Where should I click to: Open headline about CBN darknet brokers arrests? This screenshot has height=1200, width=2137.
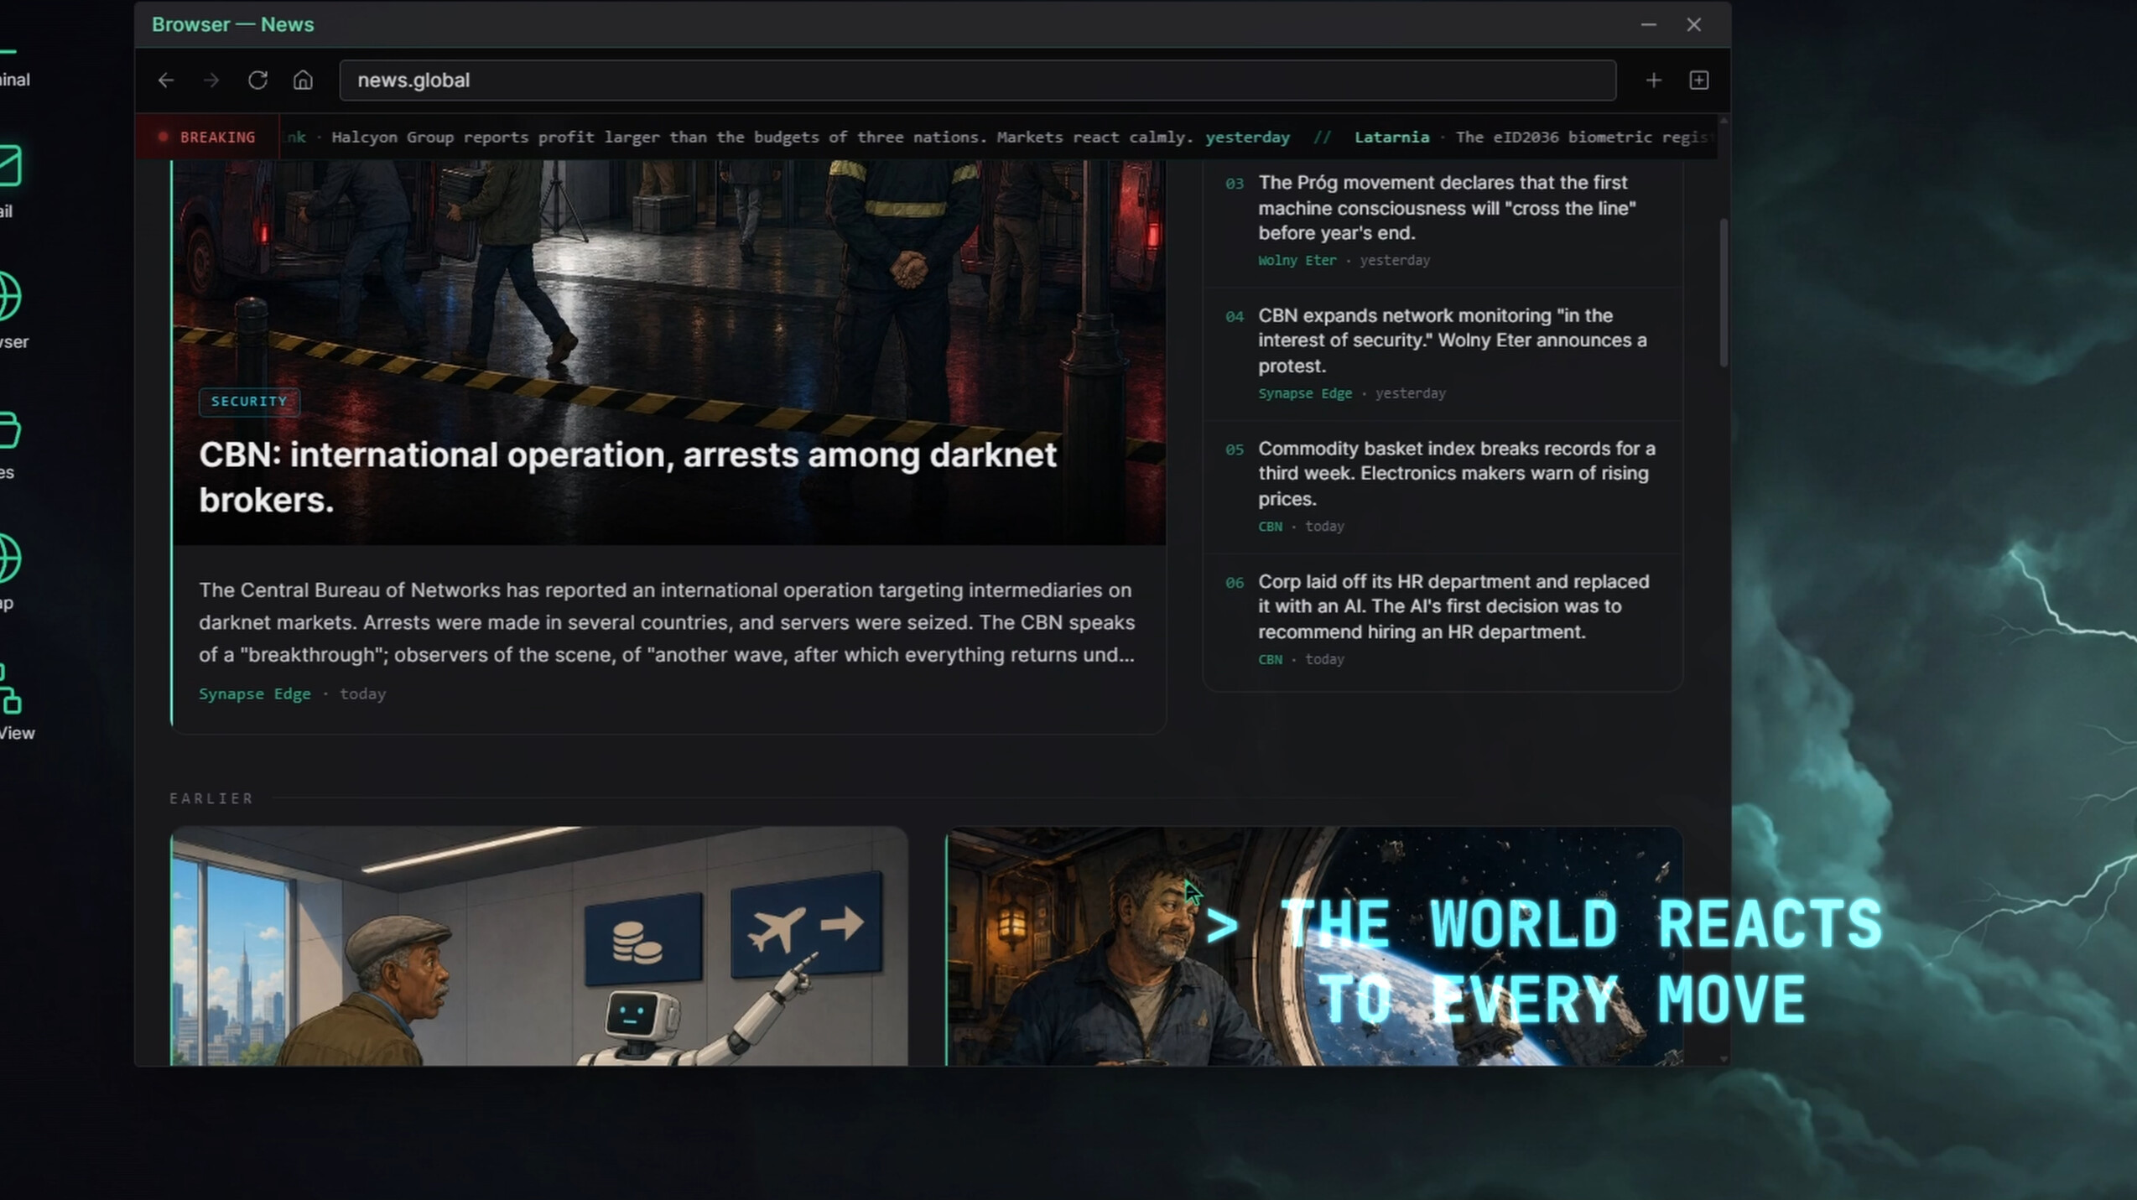click(x=627, y=477)
